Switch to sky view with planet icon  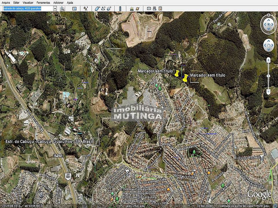137,8
